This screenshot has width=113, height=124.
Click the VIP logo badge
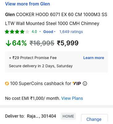click(x=77, y=83)
